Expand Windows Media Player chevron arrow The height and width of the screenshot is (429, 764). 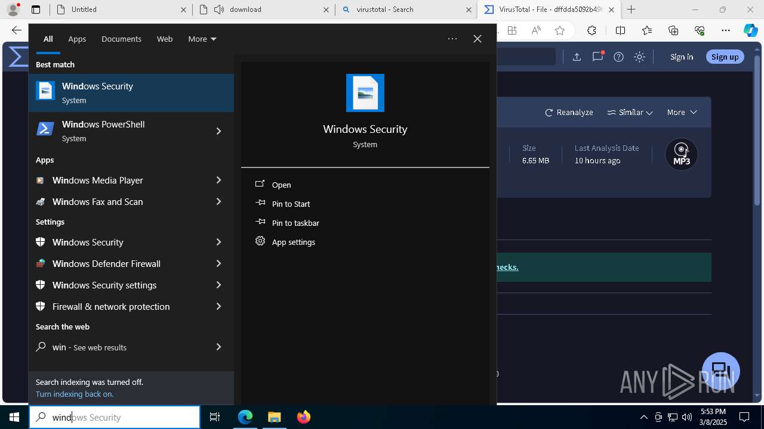point(219,180)
